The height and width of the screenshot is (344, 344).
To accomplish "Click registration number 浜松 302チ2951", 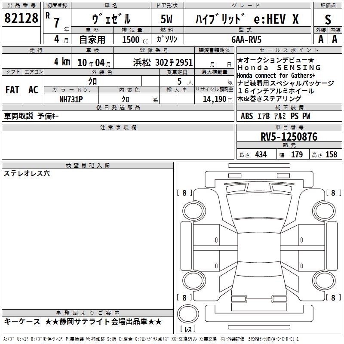I will (163, 62).
